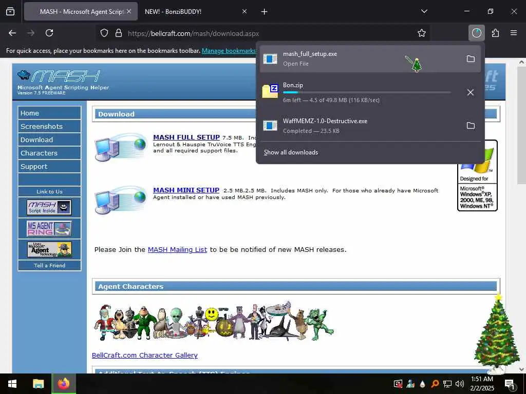
Task: Open Manage bookmarks link
Action: (x=229, y=51)
